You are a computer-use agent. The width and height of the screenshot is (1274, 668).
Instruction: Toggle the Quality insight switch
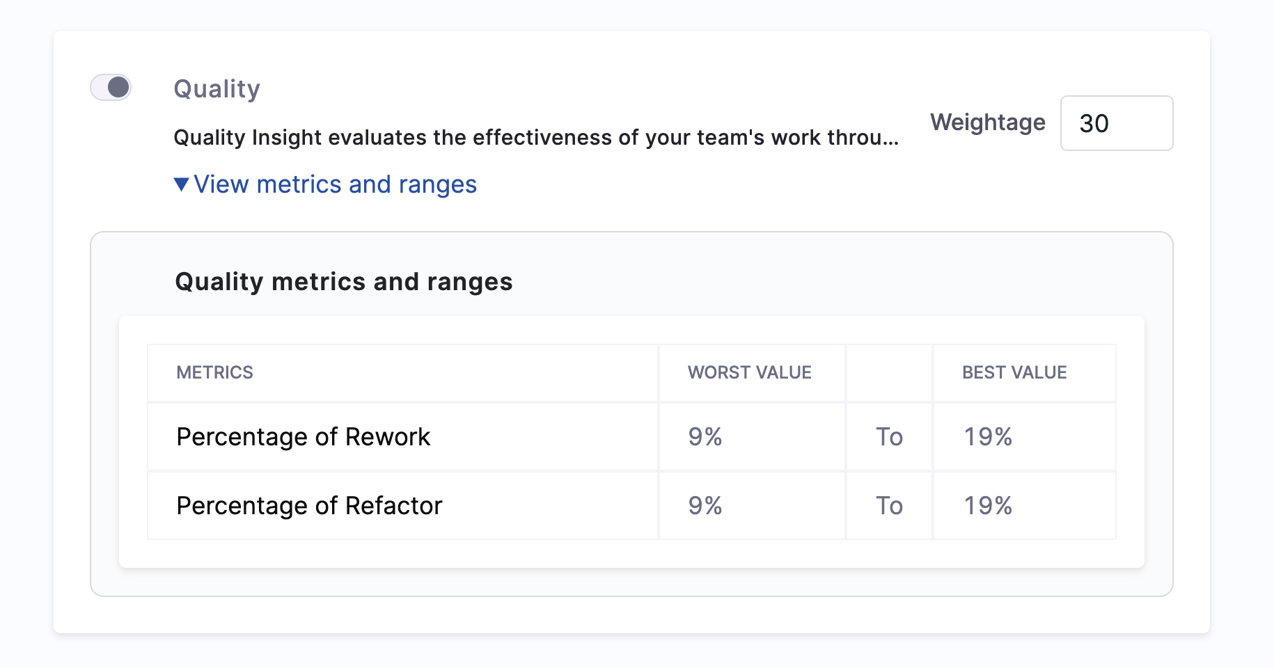(x=111, y=88)
